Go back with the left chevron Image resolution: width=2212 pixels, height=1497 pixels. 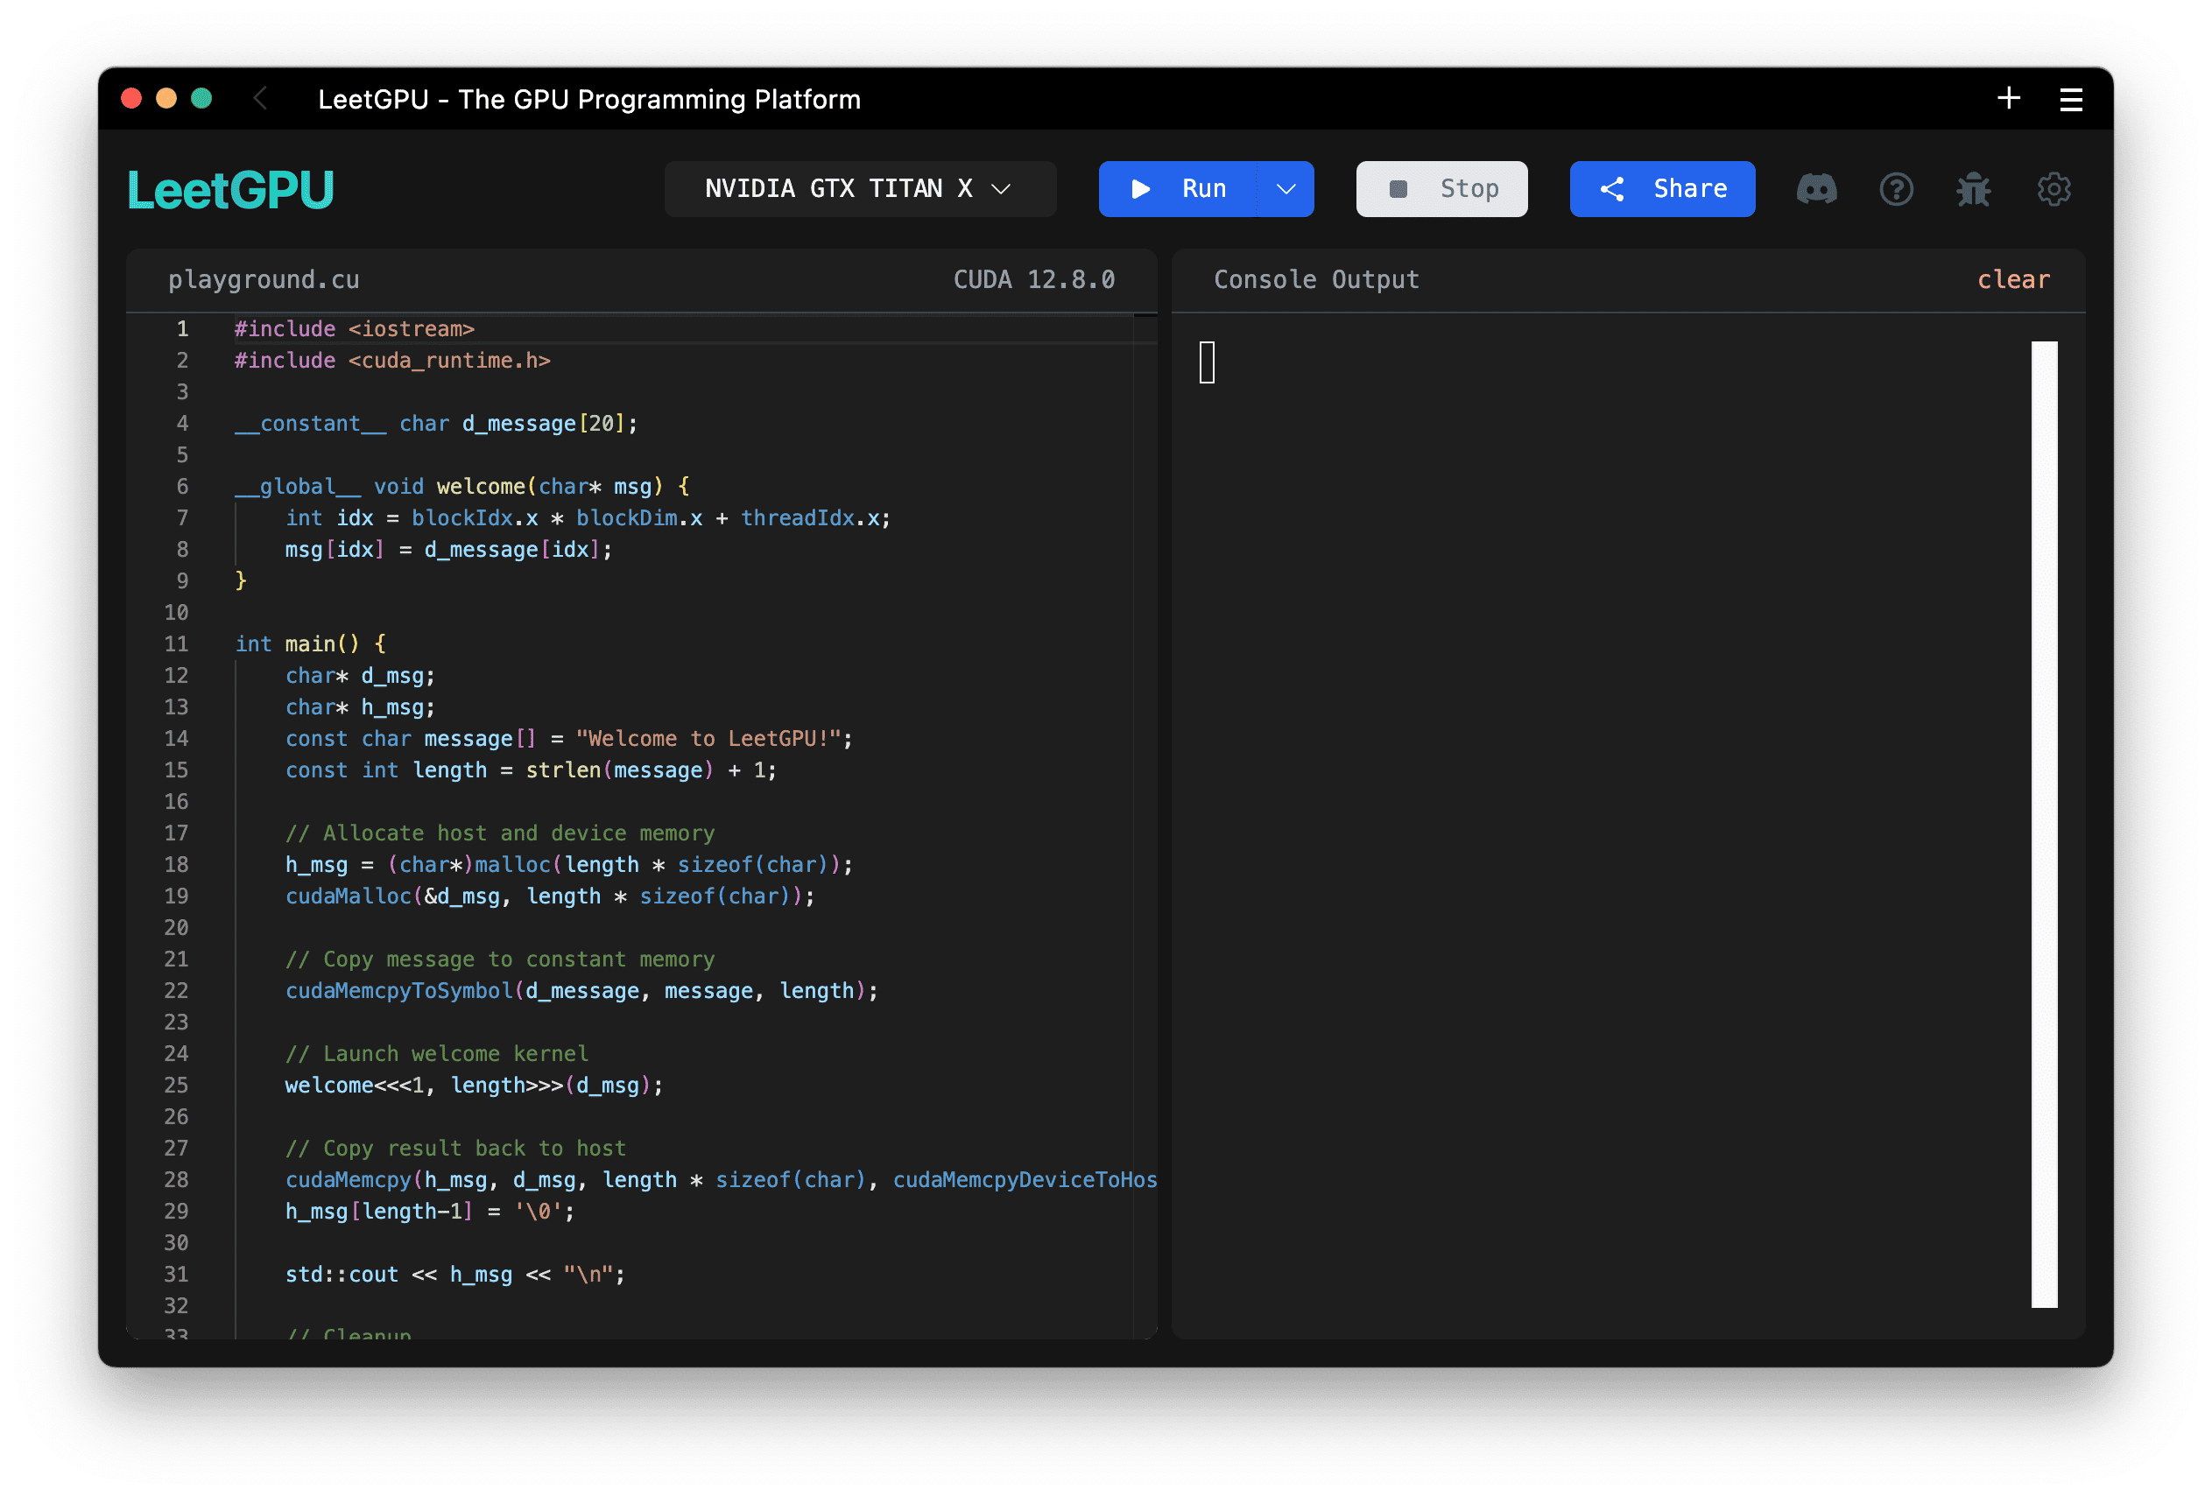(x=260, y=98)
